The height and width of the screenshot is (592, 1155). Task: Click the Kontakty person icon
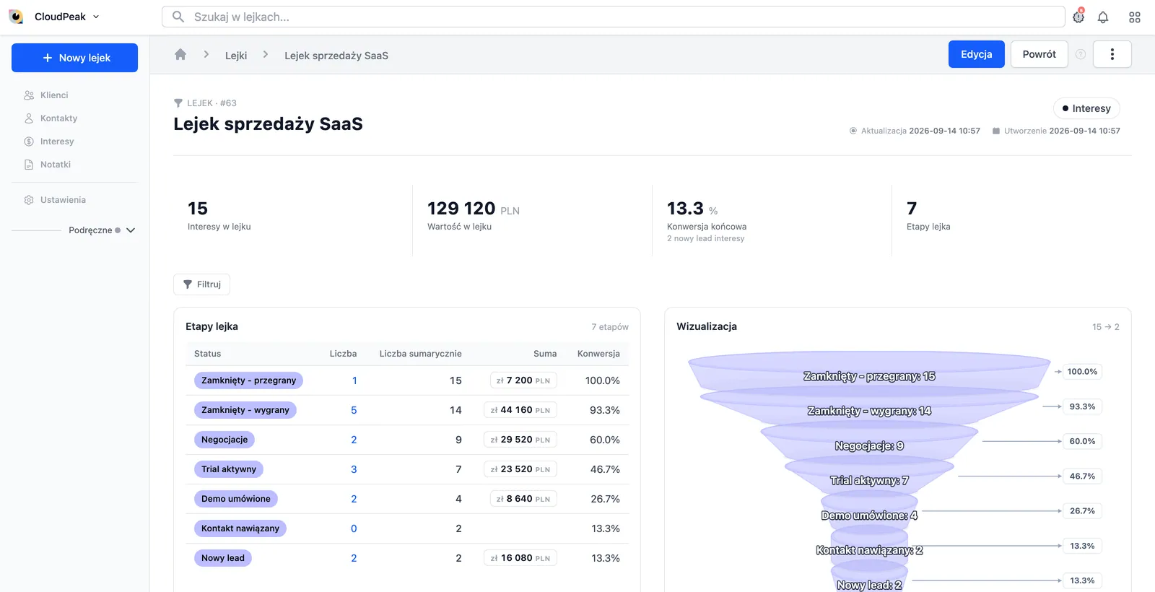[x=29, y=118]
